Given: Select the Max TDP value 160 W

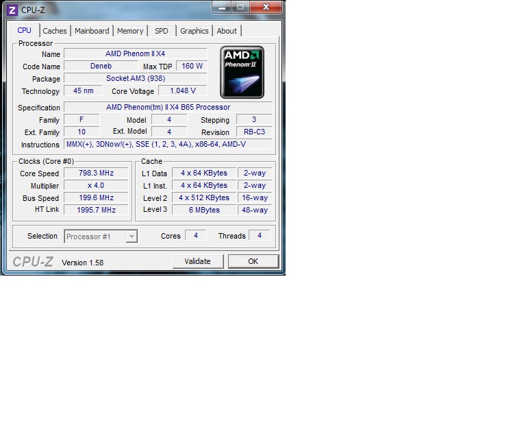Looking at the screenshot, I should pos(192,66).
